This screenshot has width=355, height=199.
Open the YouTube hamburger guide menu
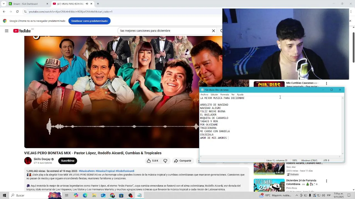click(x=7, y=31)
